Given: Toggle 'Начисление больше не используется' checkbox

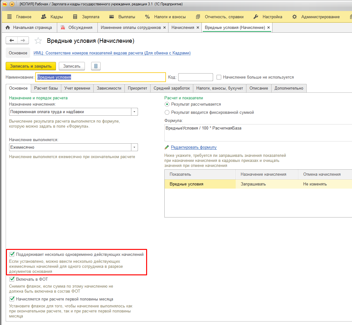Looking at the screenshot, I should click(x=219, y=77).
